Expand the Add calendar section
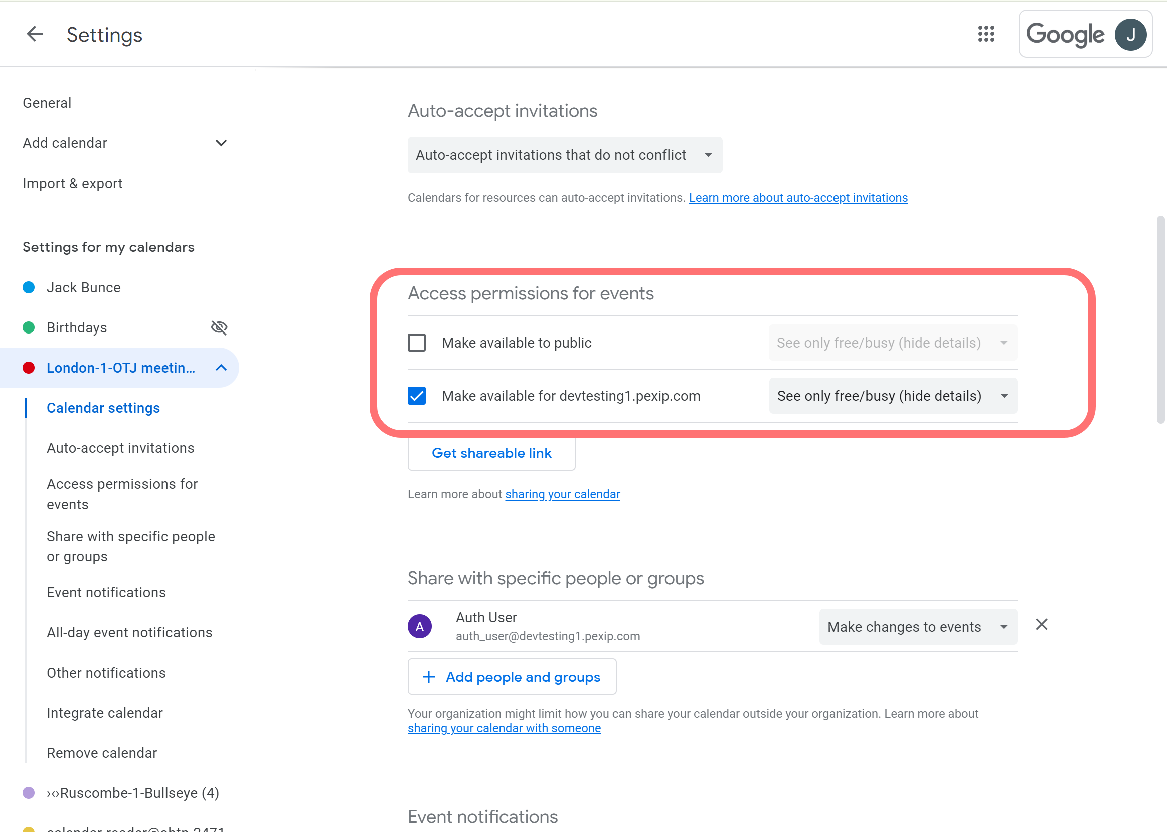Screen dimensions: 1167x832 pos(221,143)
